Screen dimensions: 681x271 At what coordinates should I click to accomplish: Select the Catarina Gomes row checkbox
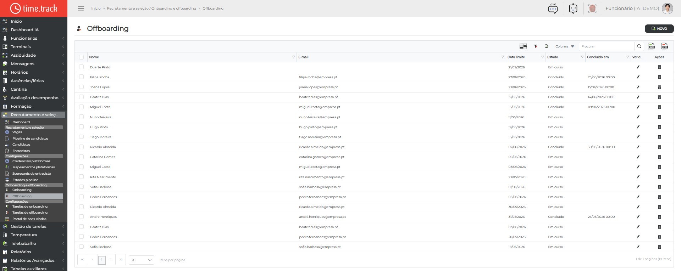point(81,157)
